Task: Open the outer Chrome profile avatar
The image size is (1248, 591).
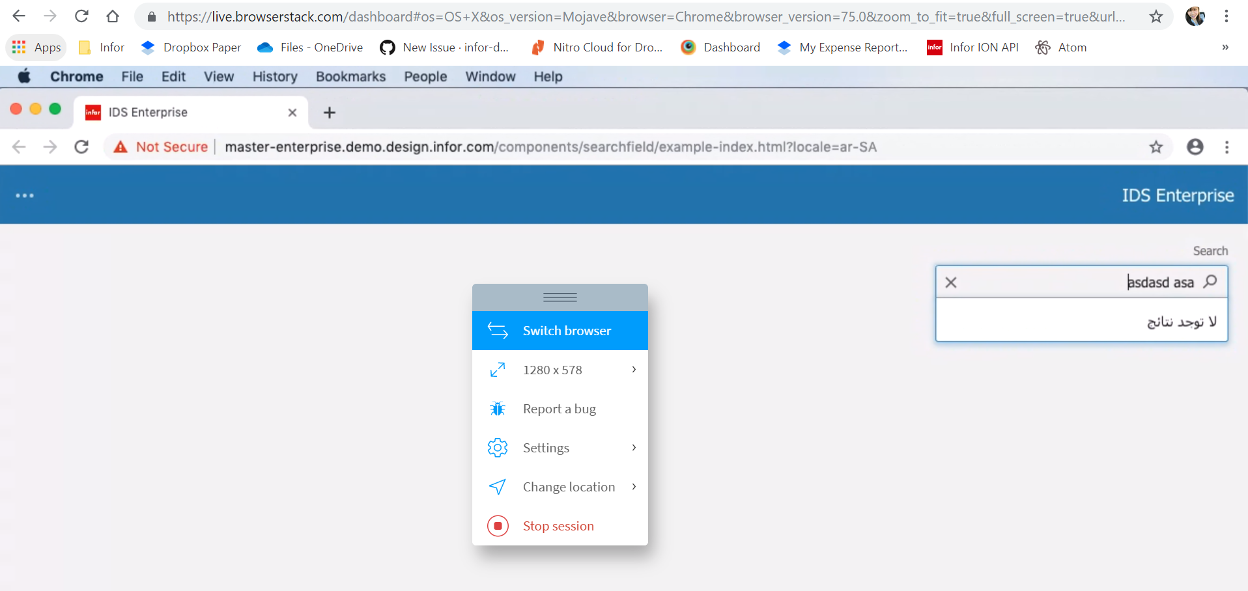Action: click(x=1195, y=16)
